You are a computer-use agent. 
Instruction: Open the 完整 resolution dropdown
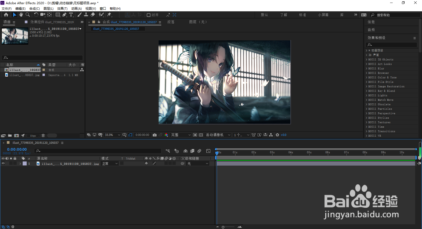[181, 135]
